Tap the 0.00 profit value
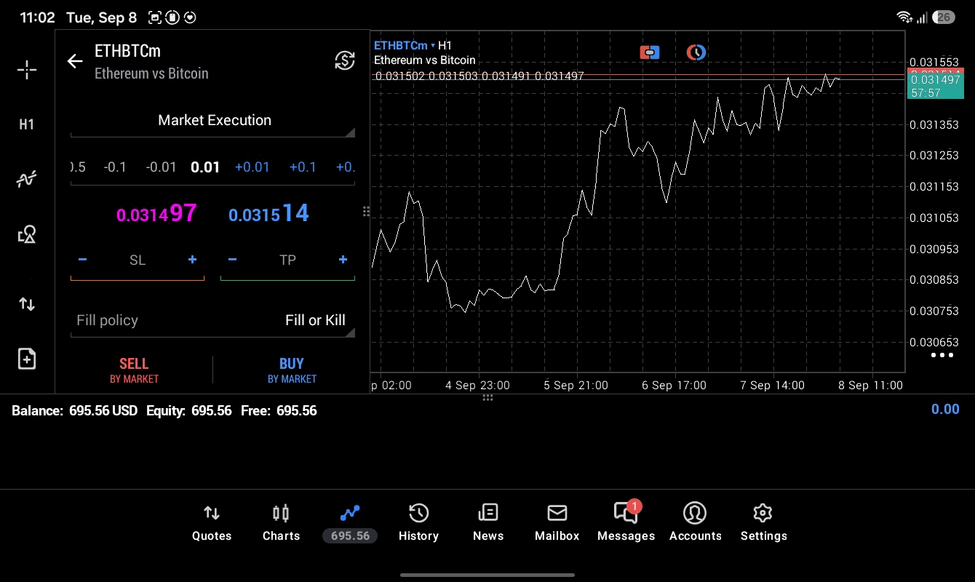 click(945, 409)
